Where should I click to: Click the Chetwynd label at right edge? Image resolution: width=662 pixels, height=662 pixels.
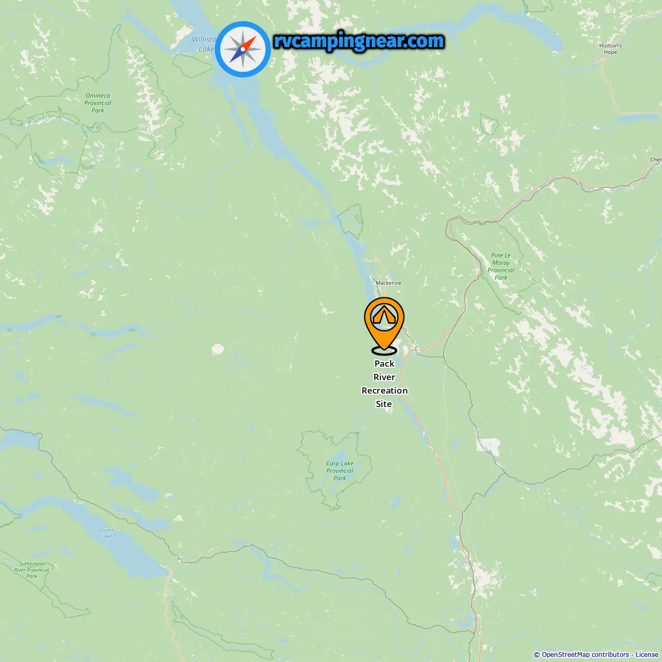point(656,159)
